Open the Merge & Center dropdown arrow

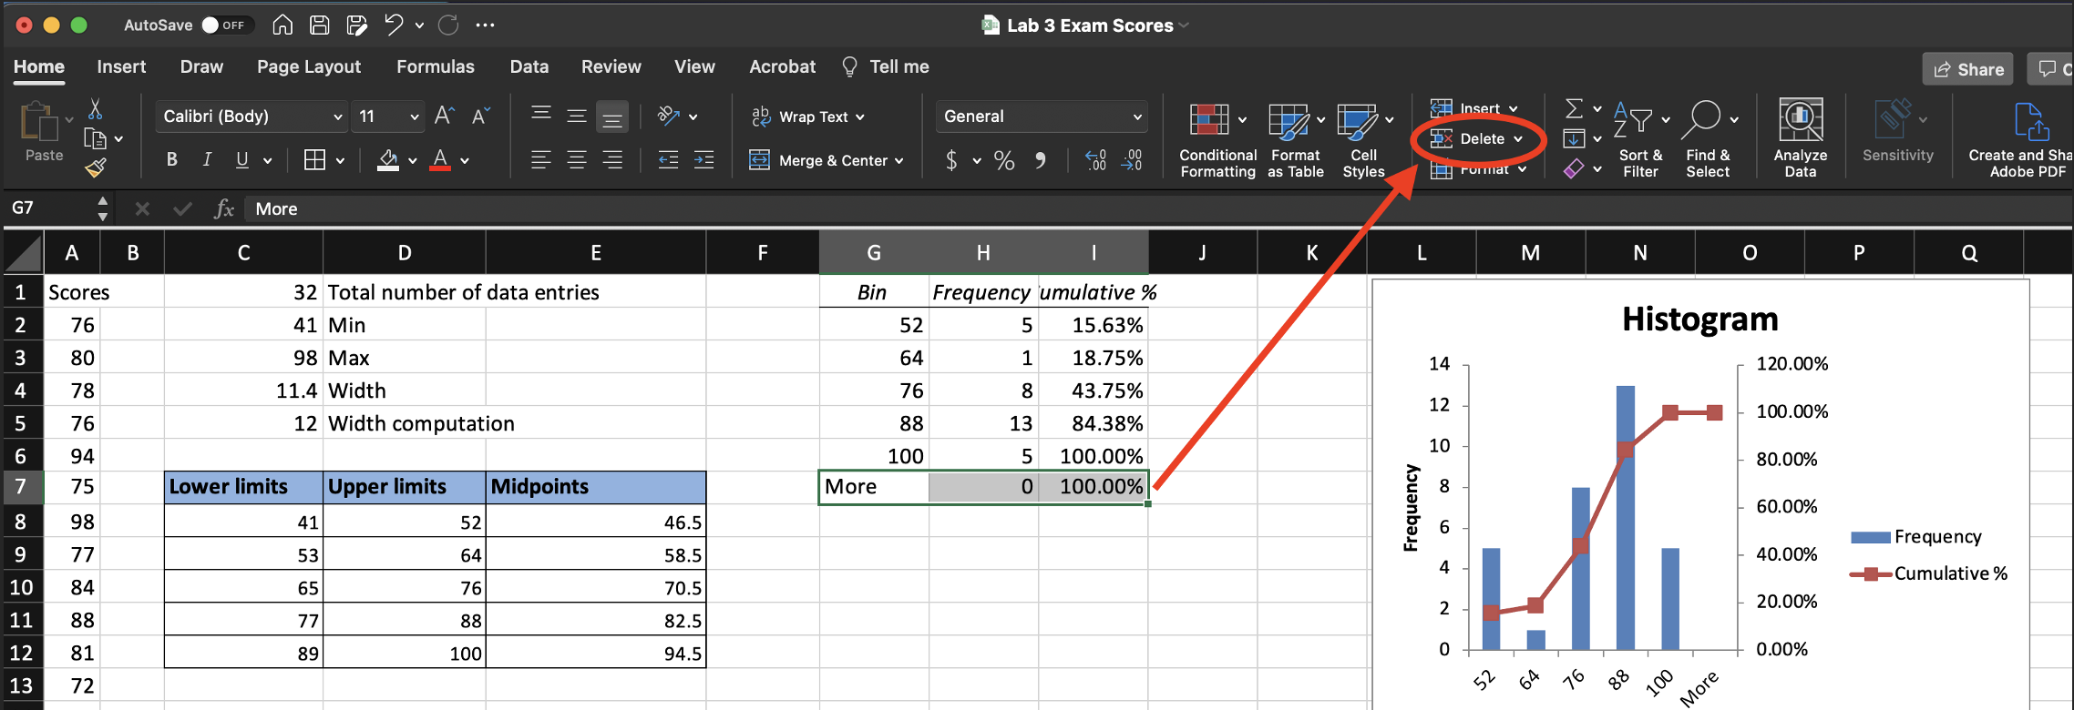pos(899,161)
